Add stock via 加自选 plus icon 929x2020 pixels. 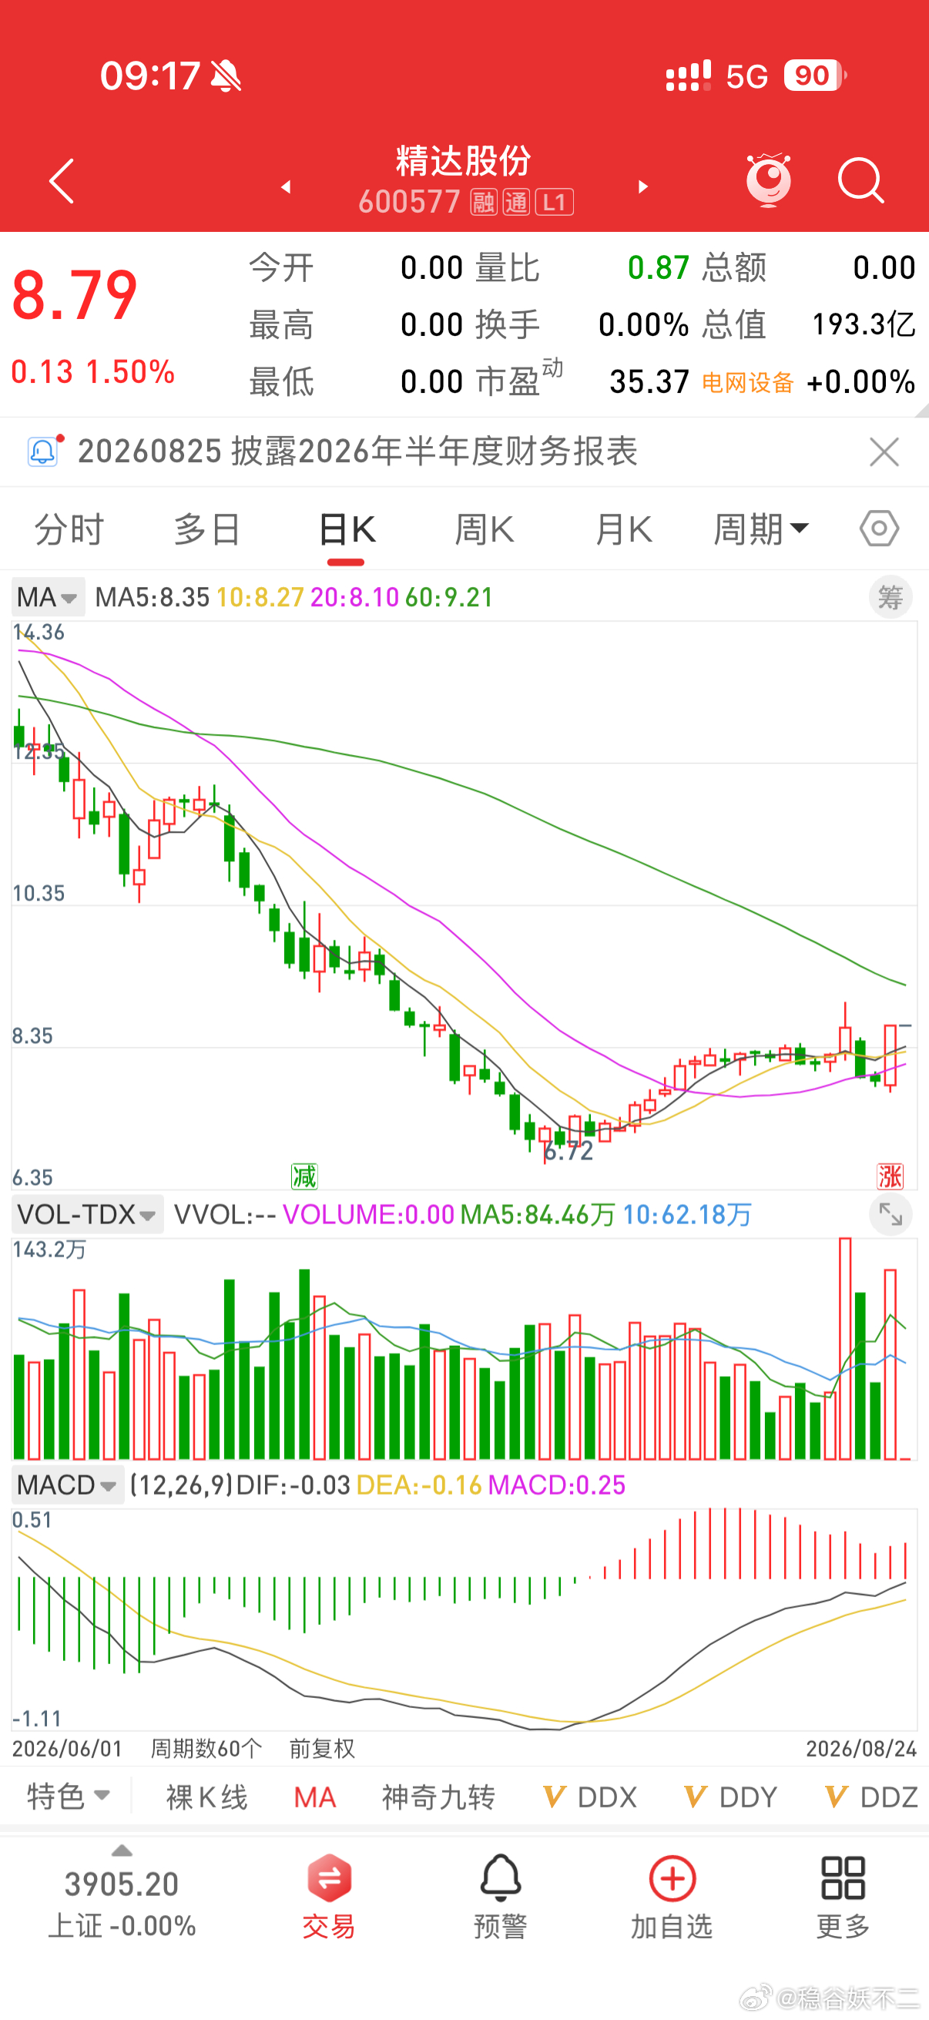[672, 1878]
